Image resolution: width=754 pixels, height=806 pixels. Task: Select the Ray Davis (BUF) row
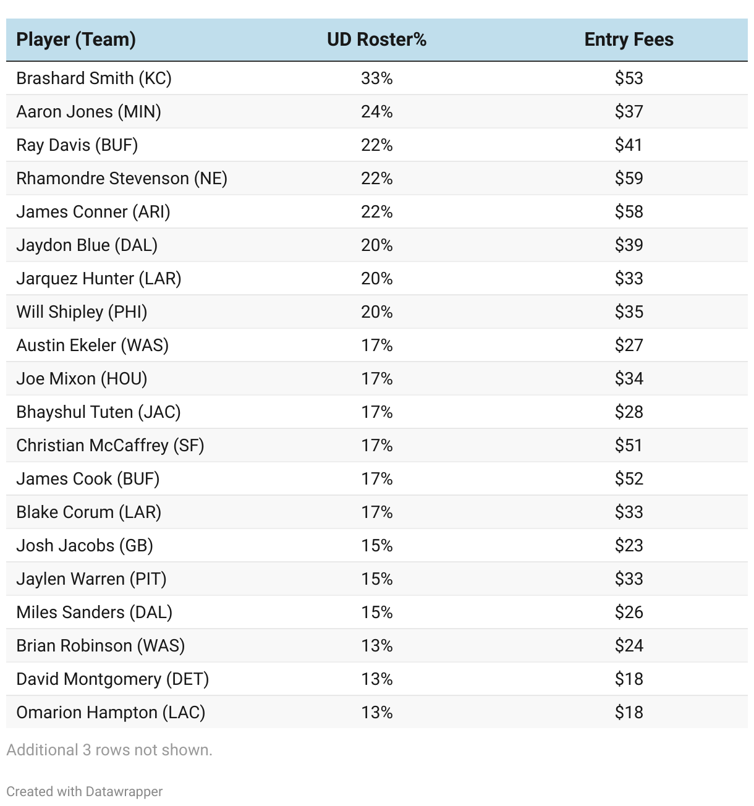click(x=377, y=145)
